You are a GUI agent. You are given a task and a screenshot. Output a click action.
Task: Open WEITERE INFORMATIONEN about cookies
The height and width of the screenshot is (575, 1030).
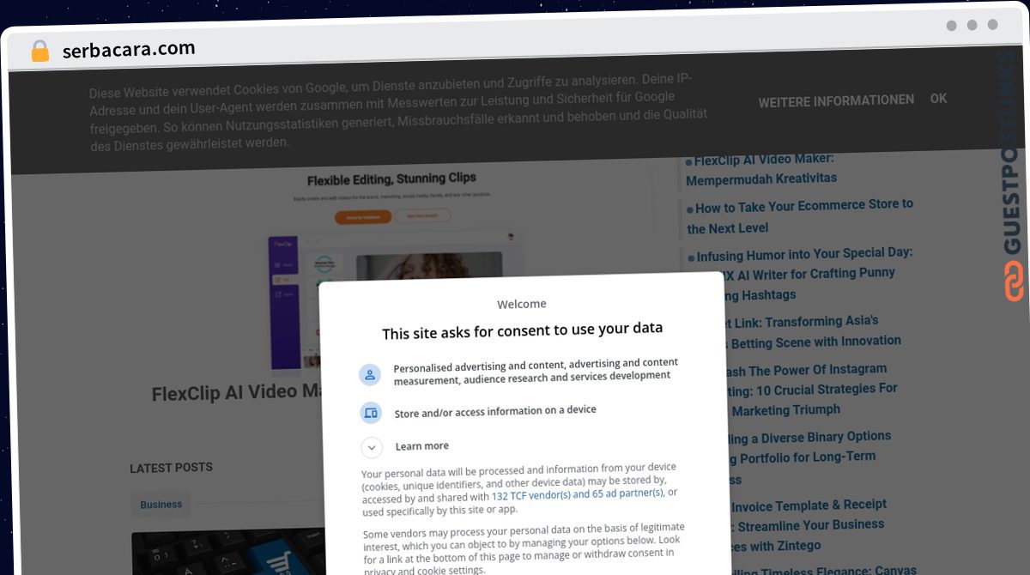tap(836, 100)
